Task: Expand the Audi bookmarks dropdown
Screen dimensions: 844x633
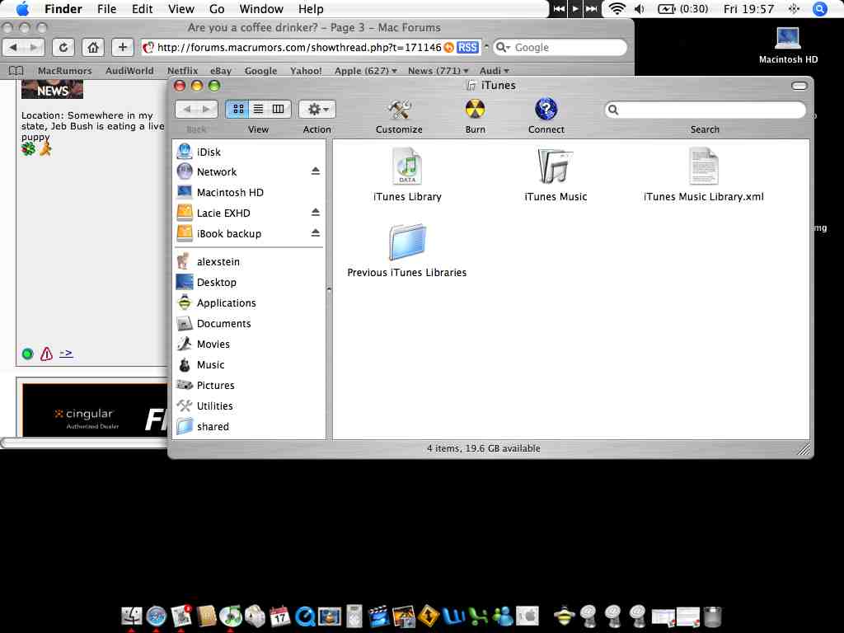Action: (x=495, y=71)
